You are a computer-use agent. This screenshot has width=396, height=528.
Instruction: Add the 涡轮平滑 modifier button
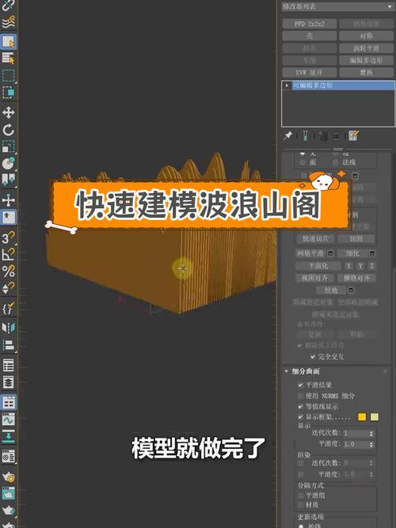pyautogui.click(x=367, y=48)
